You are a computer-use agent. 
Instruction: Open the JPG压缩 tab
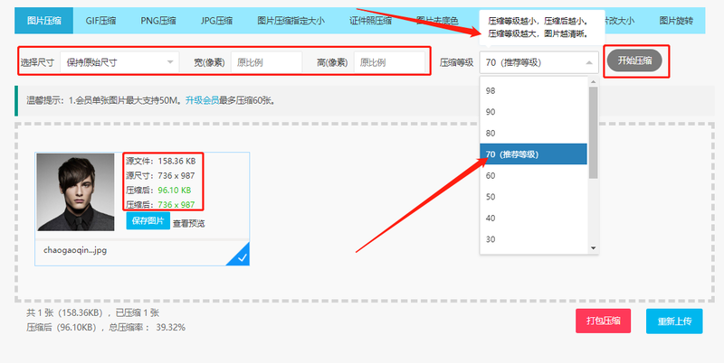[216, 21]
